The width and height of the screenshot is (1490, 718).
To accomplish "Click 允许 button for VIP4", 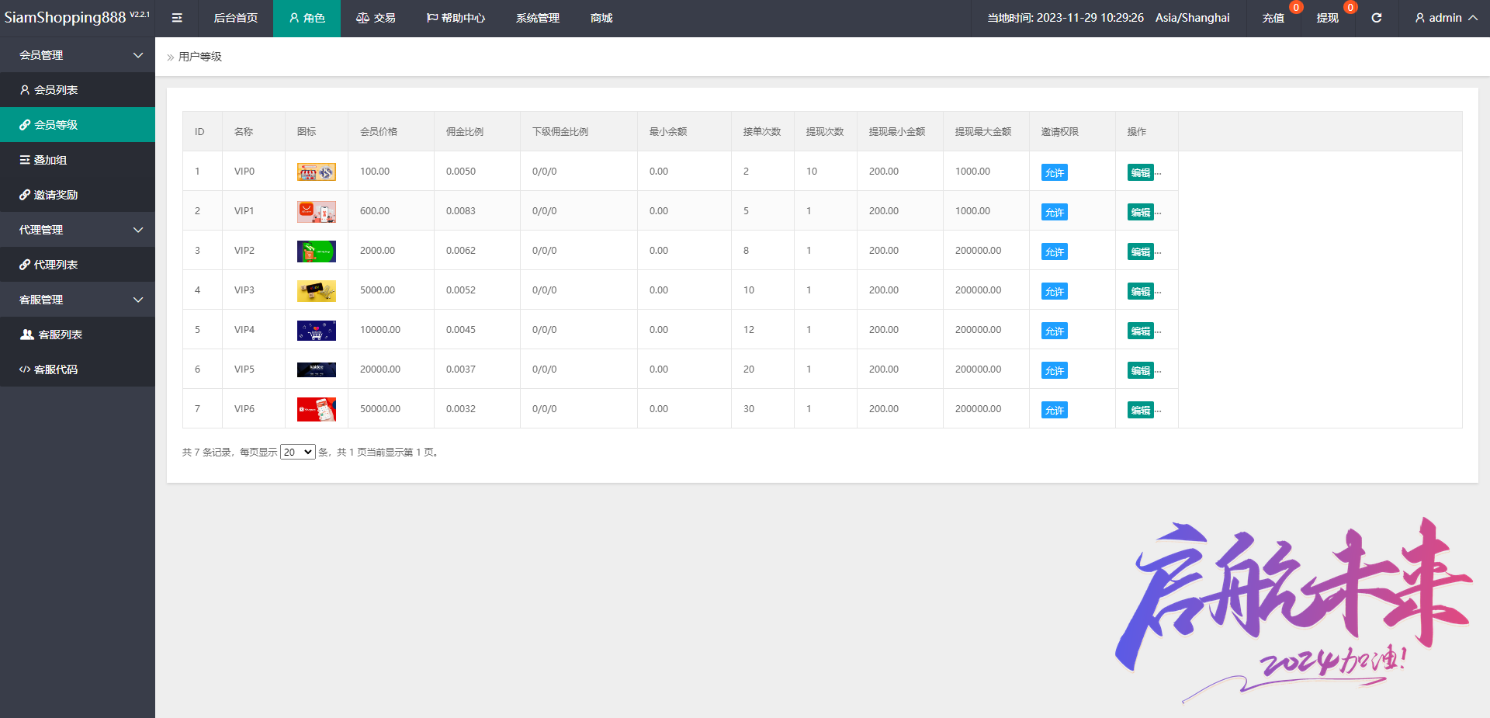I will 1055,331.
